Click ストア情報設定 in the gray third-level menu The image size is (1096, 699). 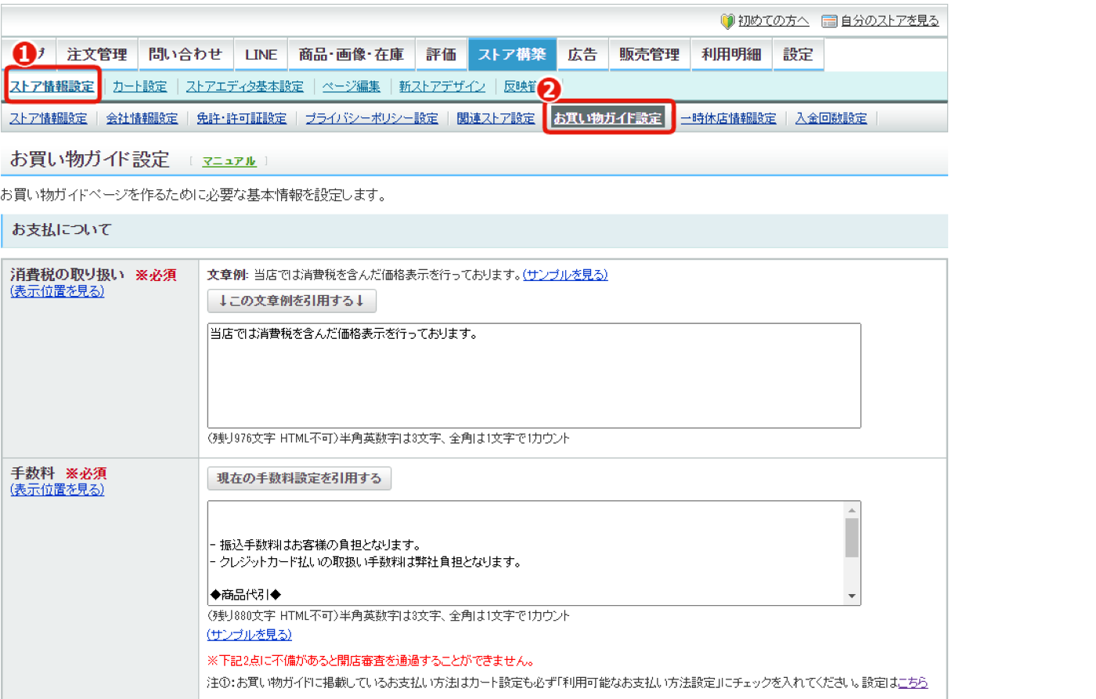click(x=49, y=118)
